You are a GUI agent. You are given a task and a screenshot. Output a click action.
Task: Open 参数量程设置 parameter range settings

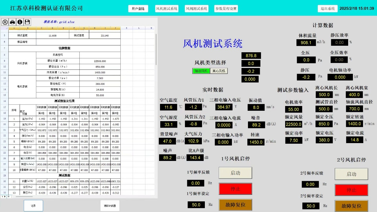coord(227,9)
